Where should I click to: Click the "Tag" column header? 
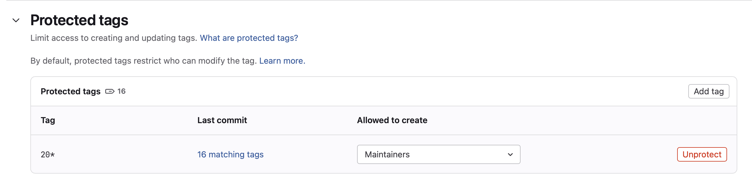(x=48, y=120)
